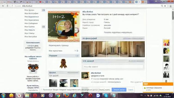Switch to the Gmail browser tab
Screen dimensions: 174x98
10,2
